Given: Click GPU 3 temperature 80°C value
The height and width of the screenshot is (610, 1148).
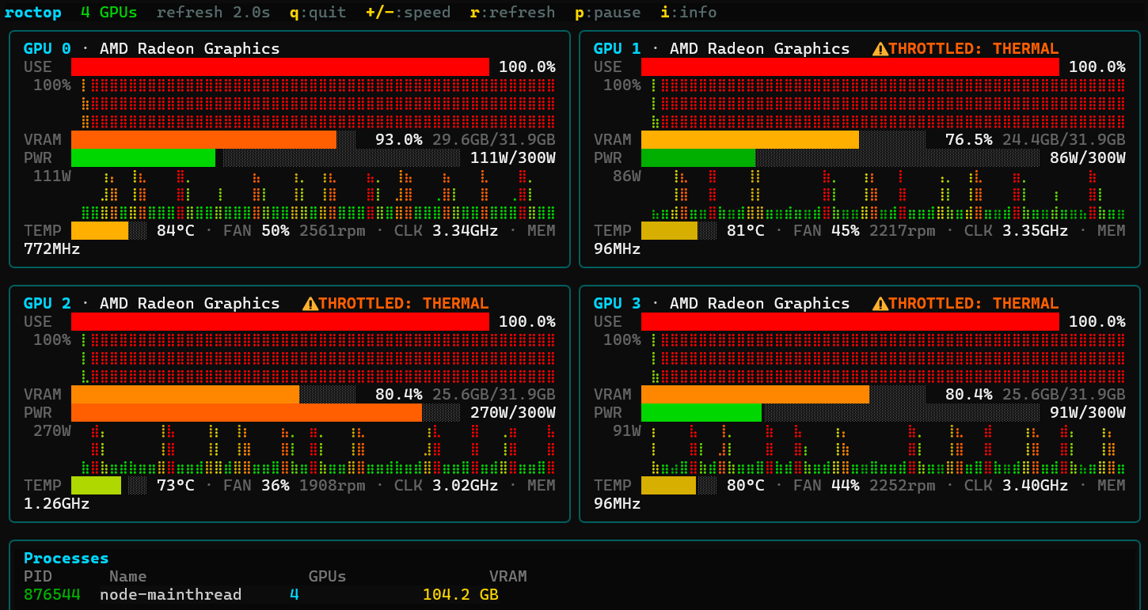Looking at the screenshot, I should click(x=745, y=485).
